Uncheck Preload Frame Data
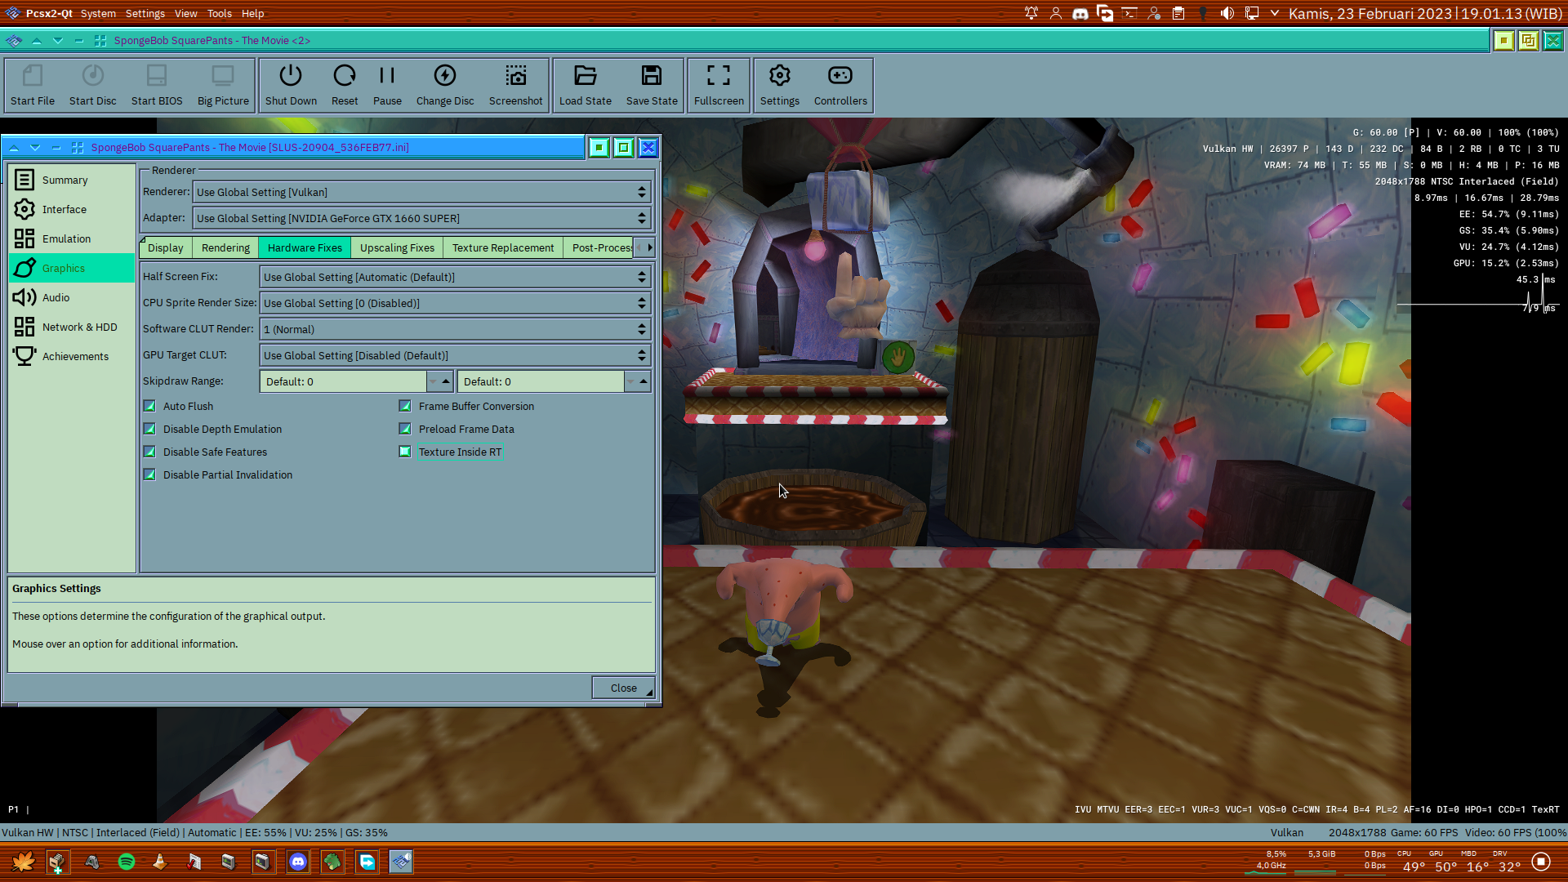 click(x=405, y=428)
